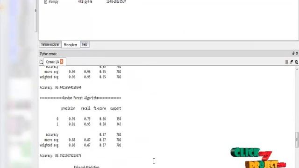Click the Random Forest Algorithm heading line

point(80,98)
